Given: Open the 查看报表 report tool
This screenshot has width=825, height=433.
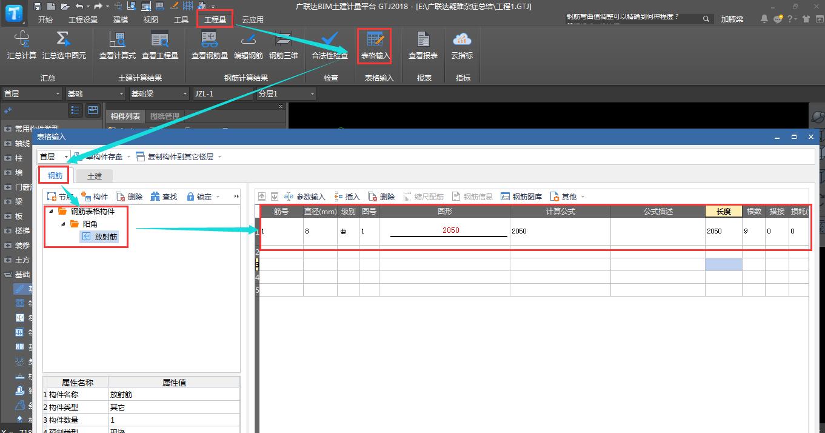Looking at the screenshot, I should [423, 45].
